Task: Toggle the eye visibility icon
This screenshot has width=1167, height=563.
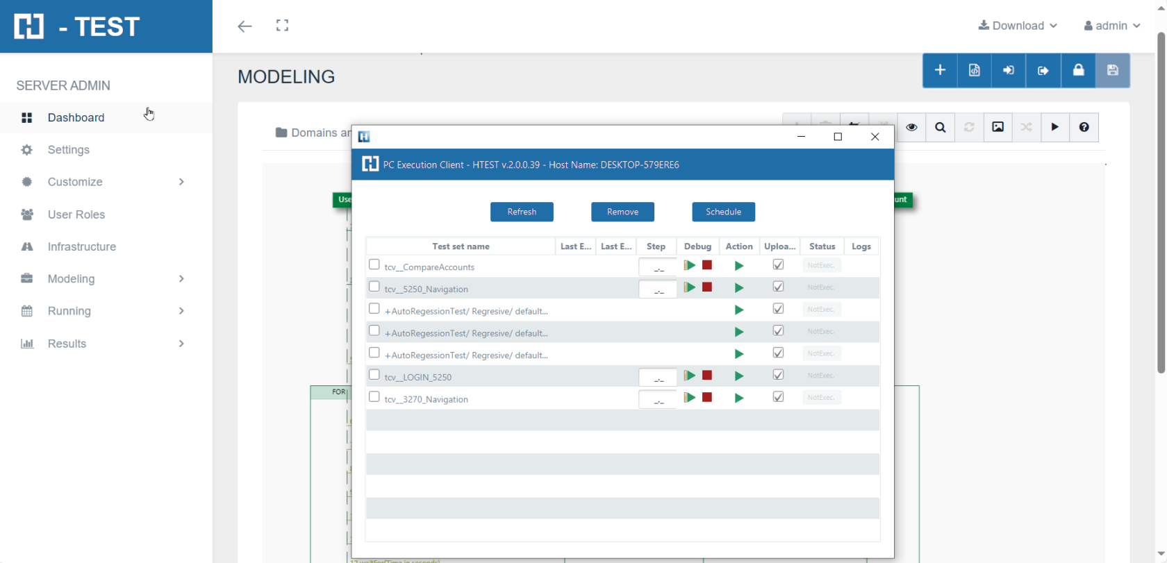Action: [911, 127]
